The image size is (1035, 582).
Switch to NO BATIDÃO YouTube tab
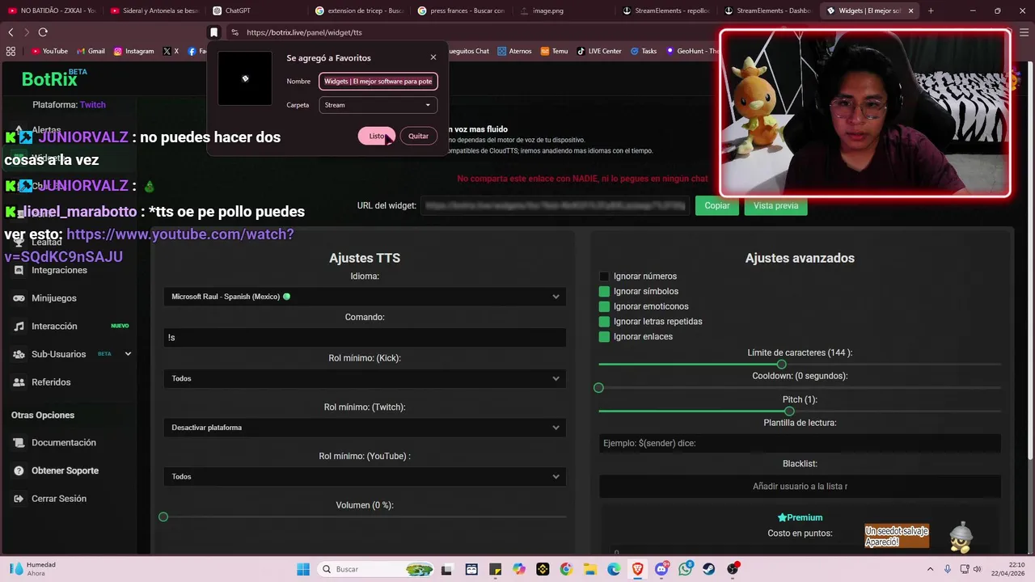50,11
